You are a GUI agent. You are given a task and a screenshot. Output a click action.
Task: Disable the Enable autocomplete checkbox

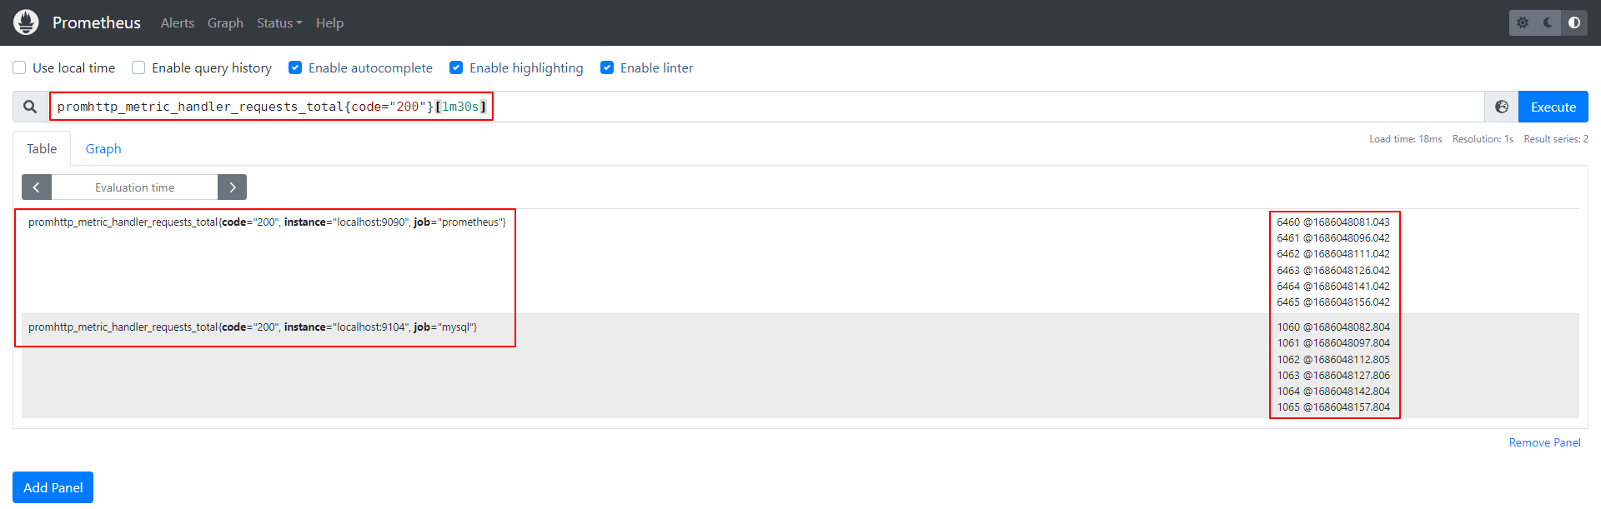[295, 67]
